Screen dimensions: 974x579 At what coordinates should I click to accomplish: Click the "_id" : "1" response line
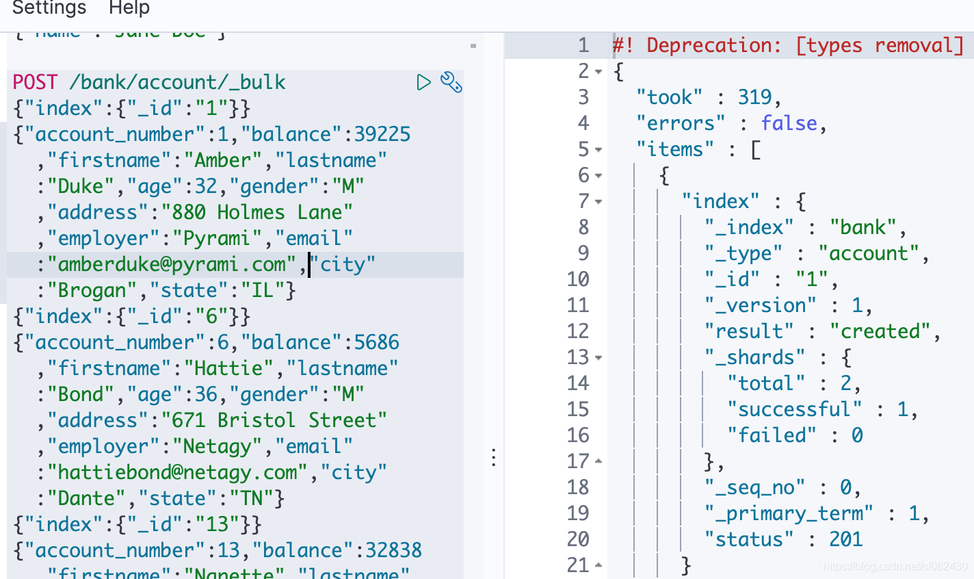click(x=772, y=279)
